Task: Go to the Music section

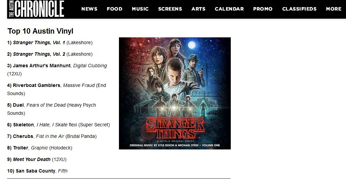Action: (x=140, y=9)
